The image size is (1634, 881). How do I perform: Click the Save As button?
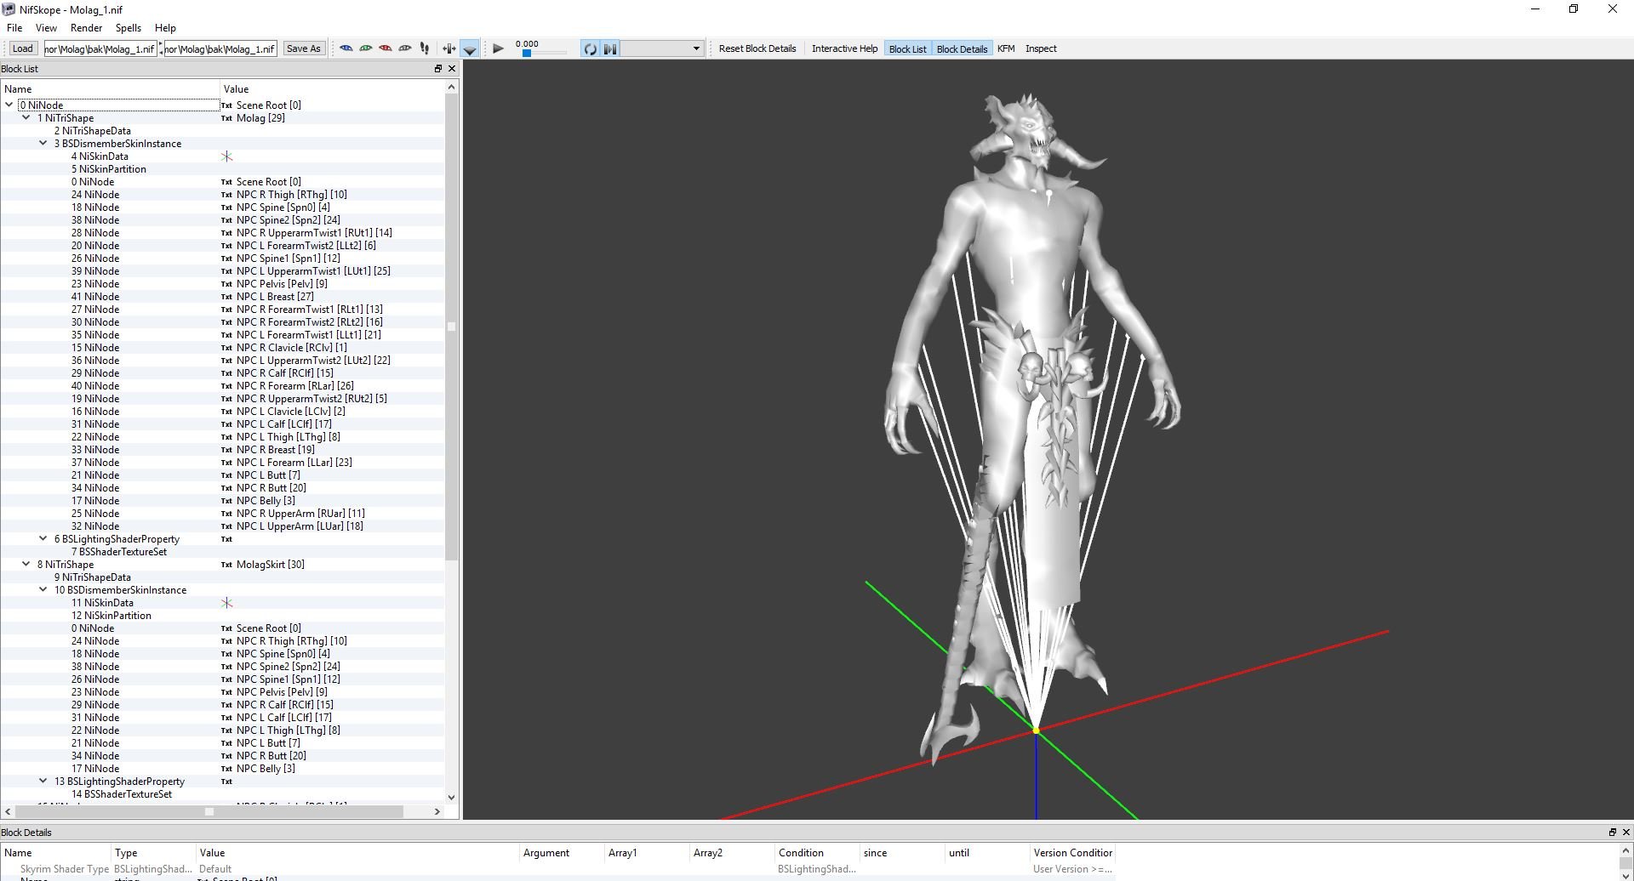click(x=304, y=48)
